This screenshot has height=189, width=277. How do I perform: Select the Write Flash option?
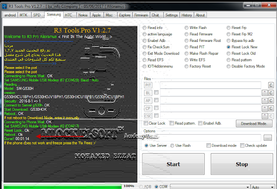(187, 28)
